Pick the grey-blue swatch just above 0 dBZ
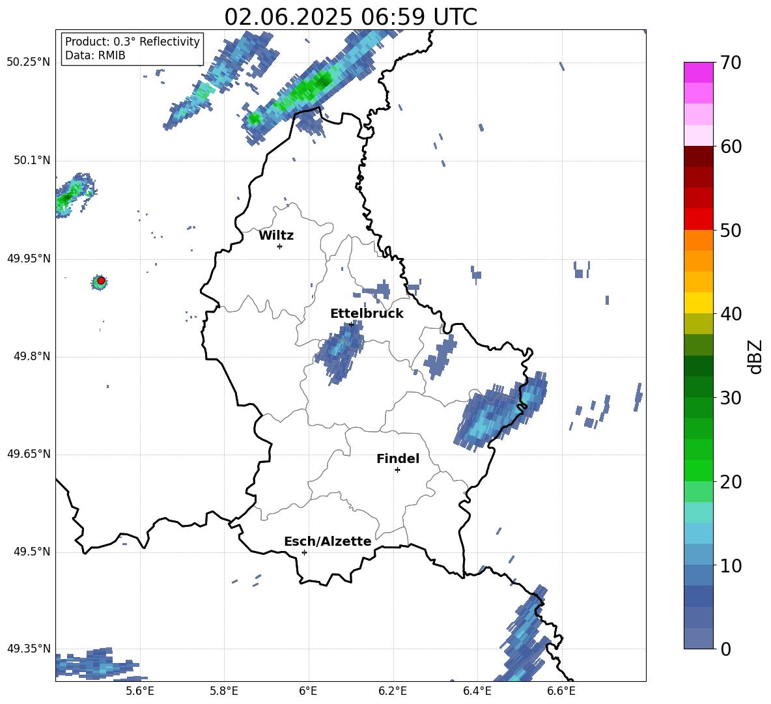 click(x=699, y=638)
